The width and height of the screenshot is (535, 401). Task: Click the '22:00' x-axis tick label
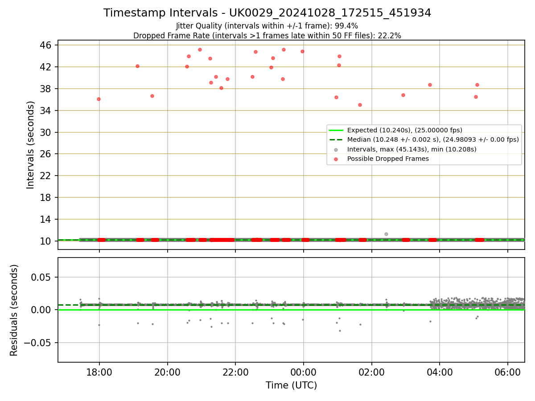(235, 372)
